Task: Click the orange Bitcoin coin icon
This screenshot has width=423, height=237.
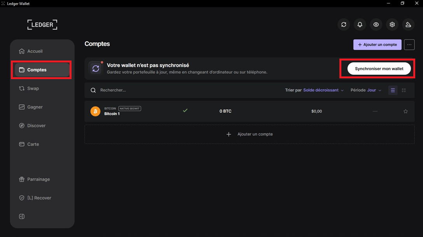Action: (95, 111)
